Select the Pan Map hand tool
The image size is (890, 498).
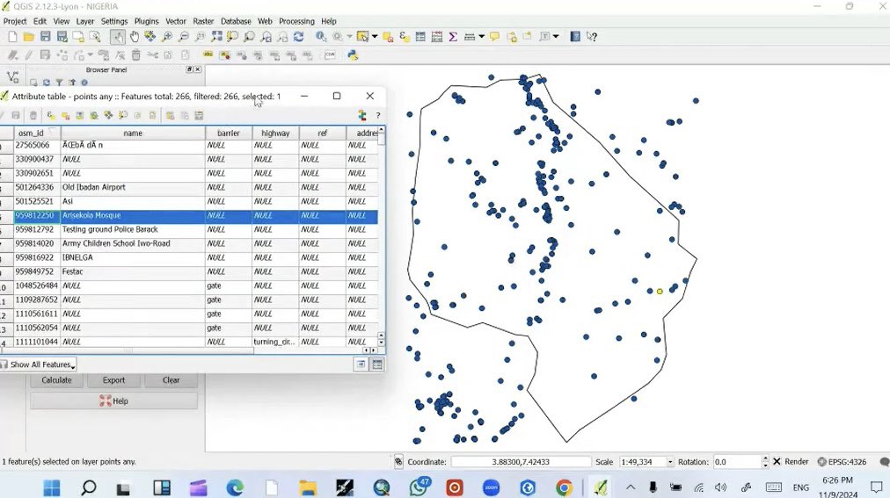click(134, 37)
